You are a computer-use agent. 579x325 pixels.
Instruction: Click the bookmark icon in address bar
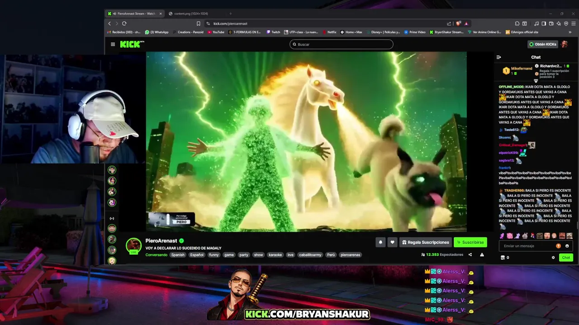pos(198,23)
